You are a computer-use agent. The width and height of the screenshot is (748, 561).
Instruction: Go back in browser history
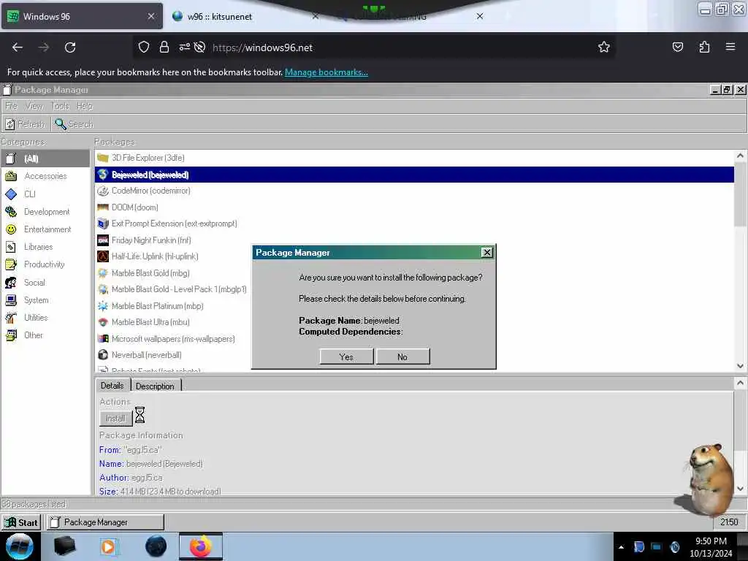(x=18, y=47)
